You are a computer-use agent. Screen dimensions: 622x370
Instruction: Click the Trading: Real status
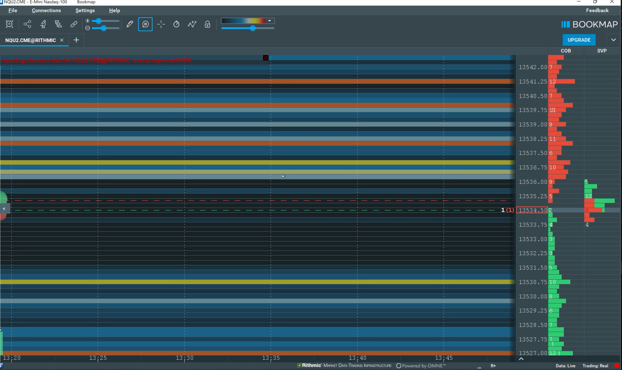pos(595,366)
